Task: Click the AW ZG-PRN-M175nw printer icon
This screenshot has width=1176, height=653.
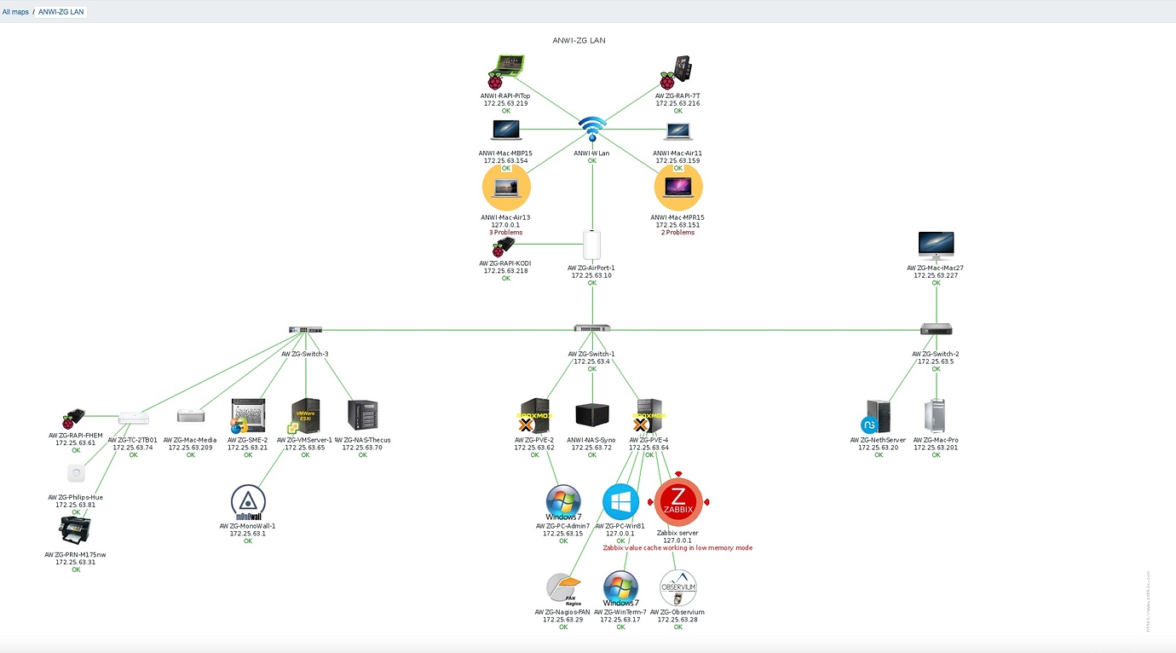Action: click(75, 531)
